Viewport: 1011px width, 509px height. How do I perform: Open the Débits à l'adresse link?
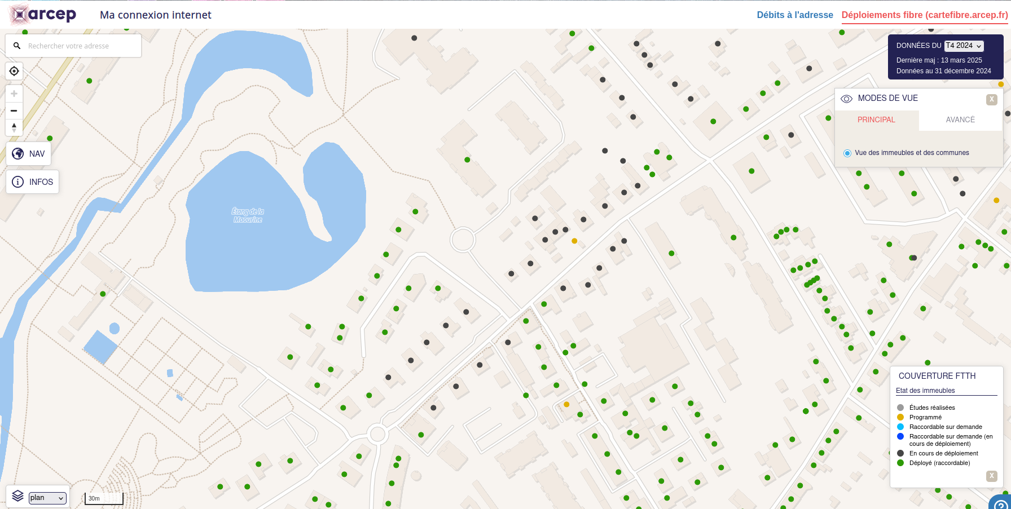tap(794, 15)
